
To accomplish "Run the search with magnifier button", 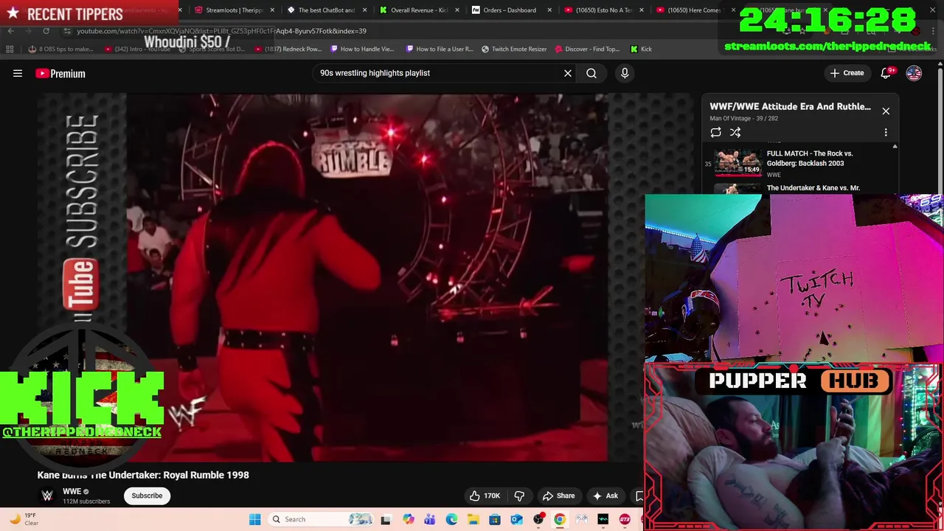I will 591,73.
